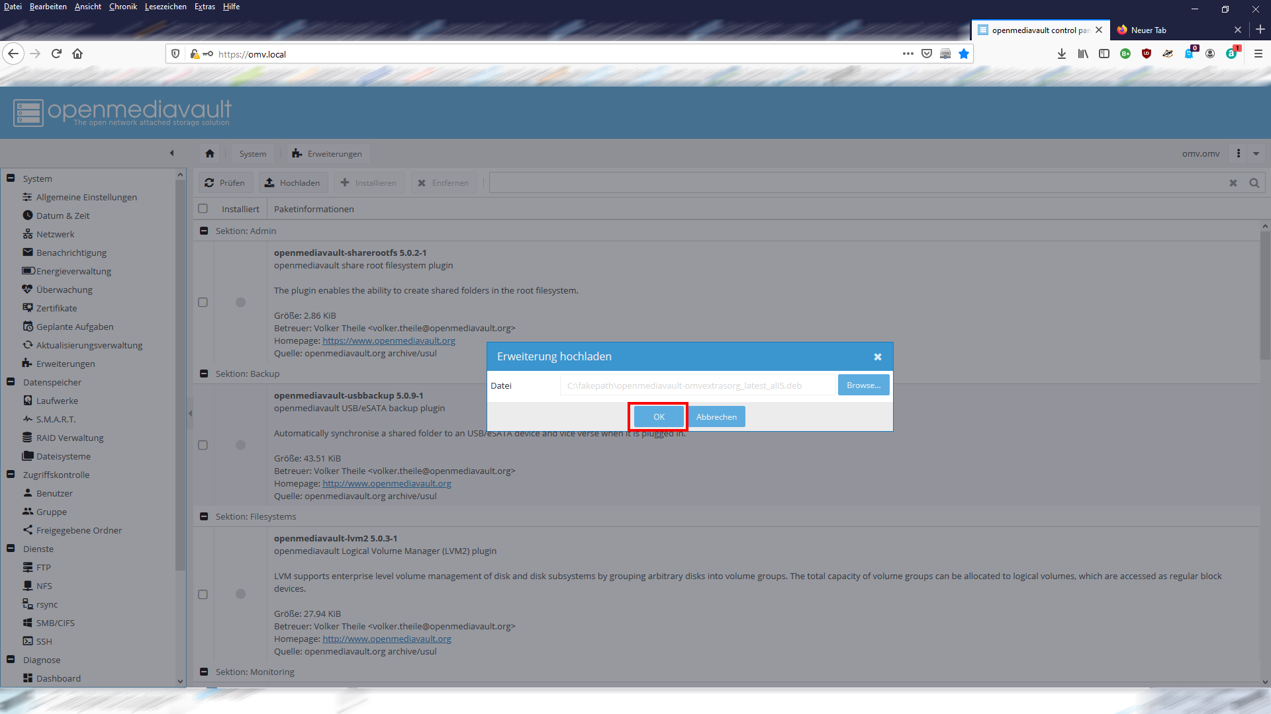Collapse Sektion: Backup group

click(x=204, y=374)
